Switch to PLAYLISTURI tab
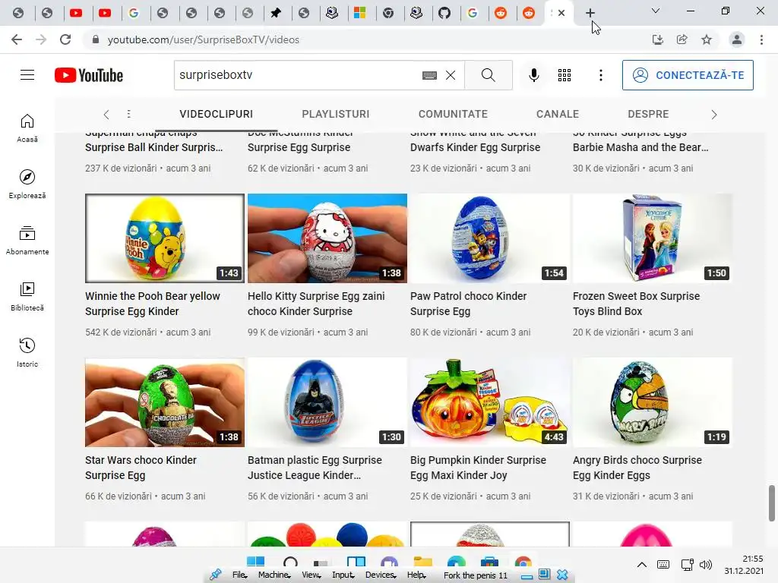Image resolution: width=778 pixels, height=583 pixels. pyautogui.click(x=335, y=114)
